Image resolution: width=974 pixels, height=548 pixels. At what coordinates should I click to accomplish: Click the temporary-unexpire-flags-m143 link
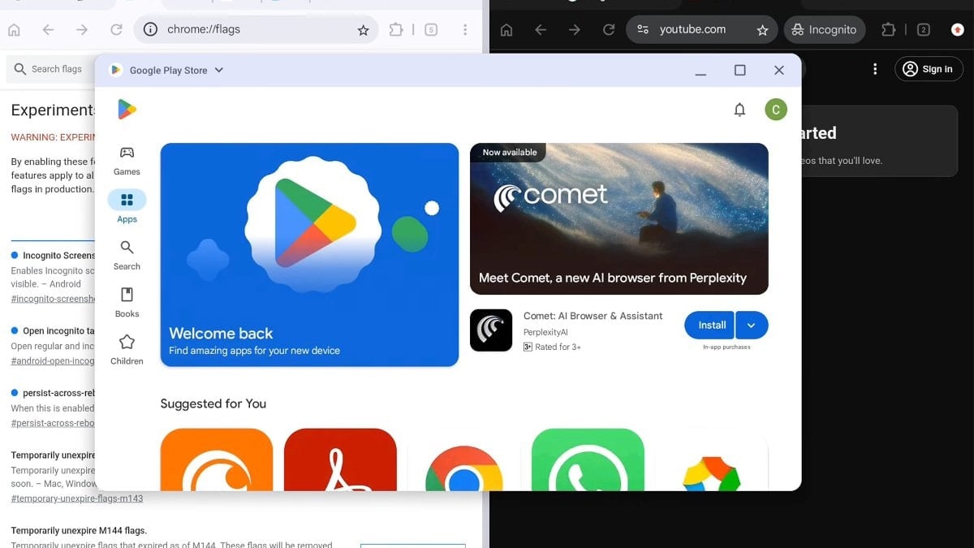(x=75, y=498)
